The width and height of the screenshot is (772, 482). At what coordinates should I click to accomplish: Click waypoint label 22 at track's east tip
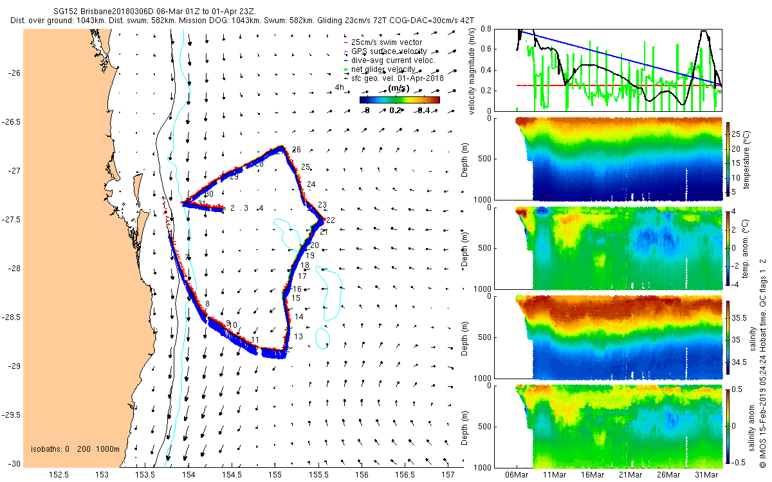[x=330, y=220]
